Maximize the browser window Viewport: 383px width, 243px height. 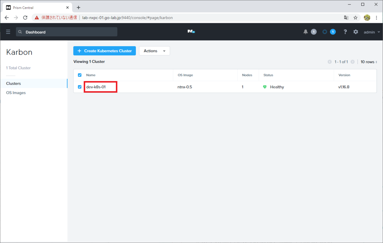tap(363, 4)
